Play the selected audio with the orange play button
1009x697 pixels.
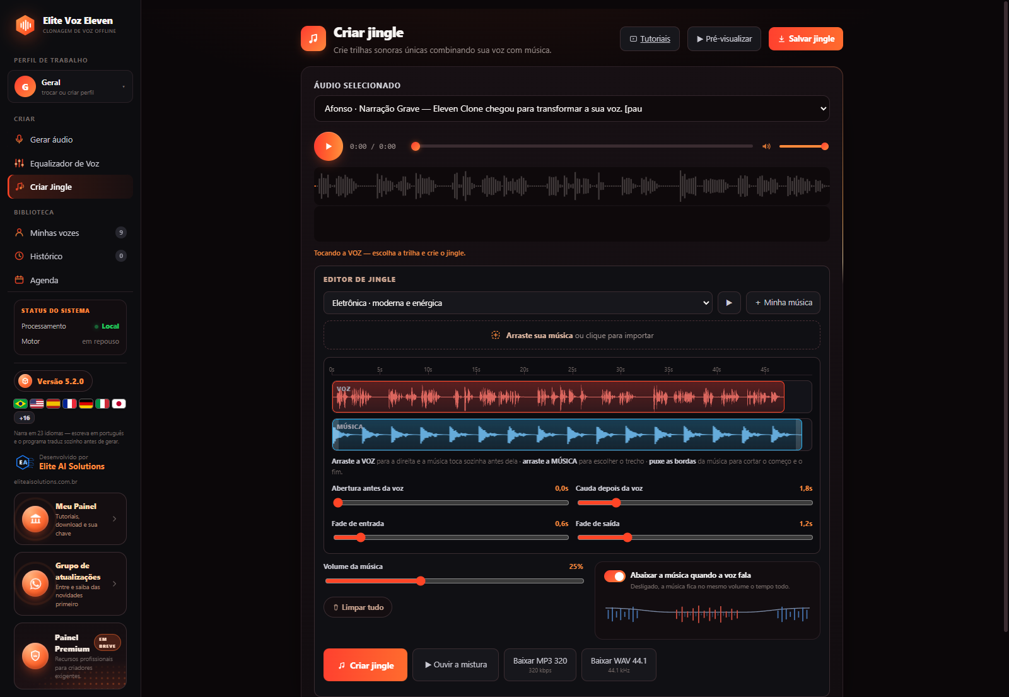[x=329, y=146]
